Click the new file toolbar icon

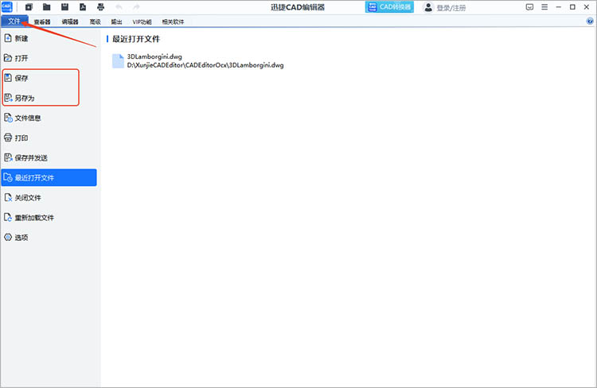29,7
